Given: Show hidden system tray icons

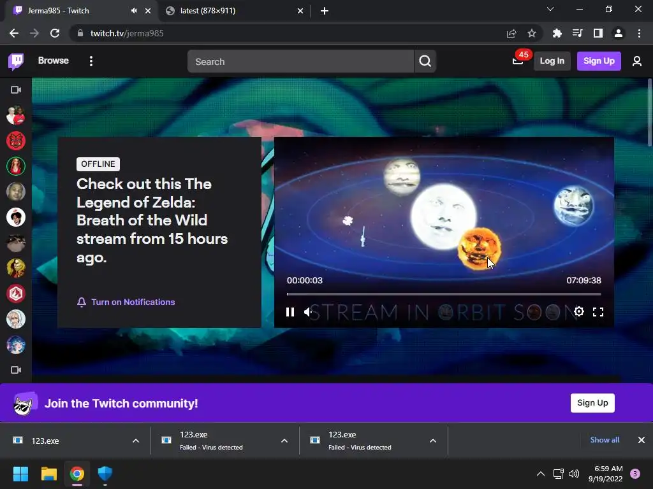Looking at the screenshot, I should tap(541, 474).
